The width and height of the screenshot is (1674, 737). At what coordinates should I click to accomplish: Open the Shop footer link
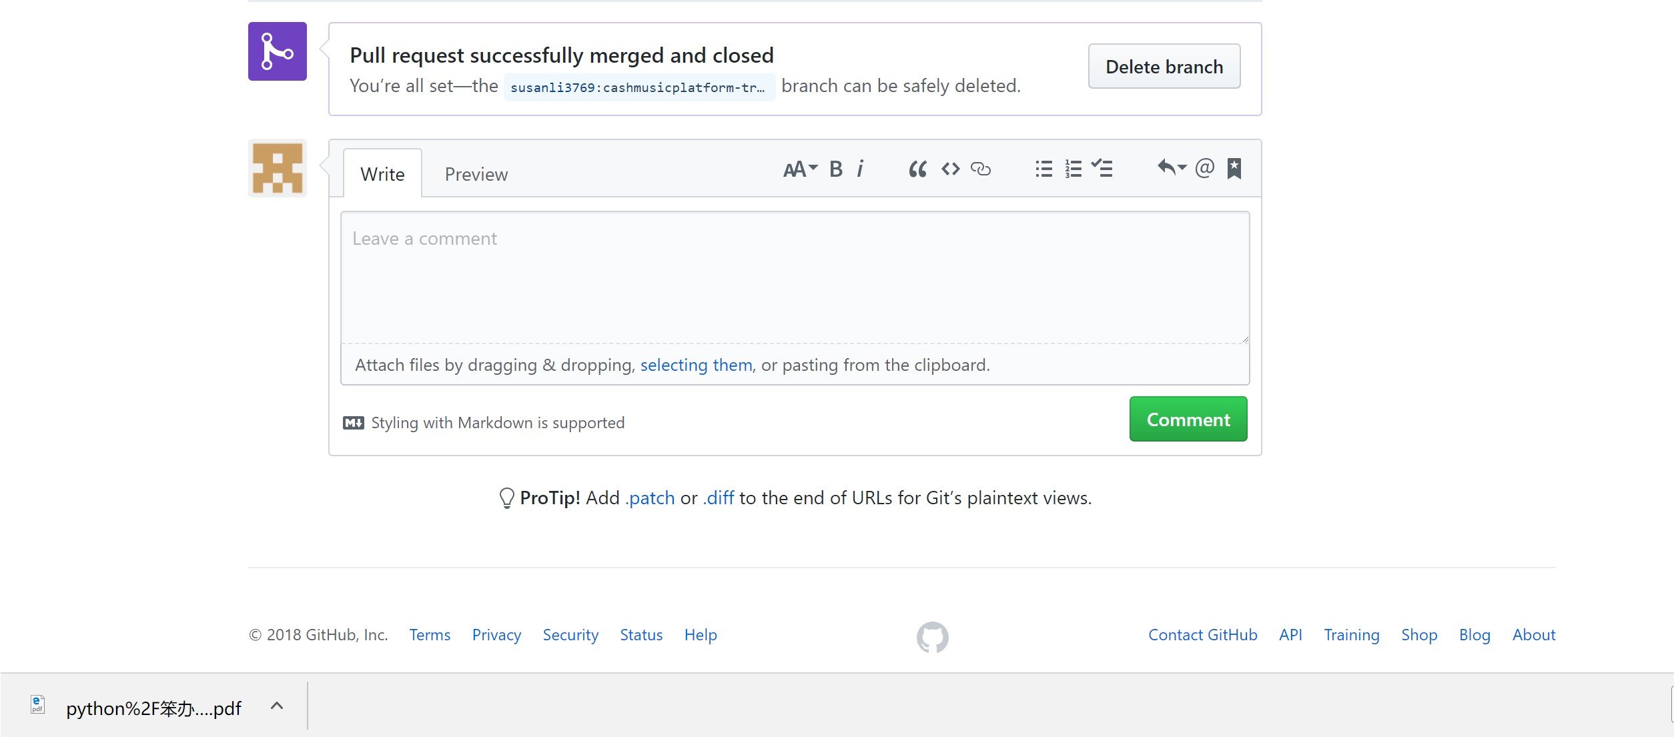click(1419, 635)
